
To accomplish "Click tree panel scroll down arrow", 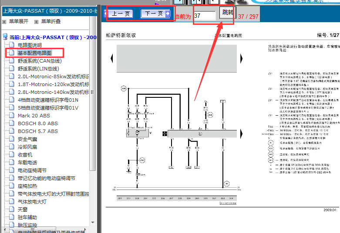I will (x=93, y=223).
